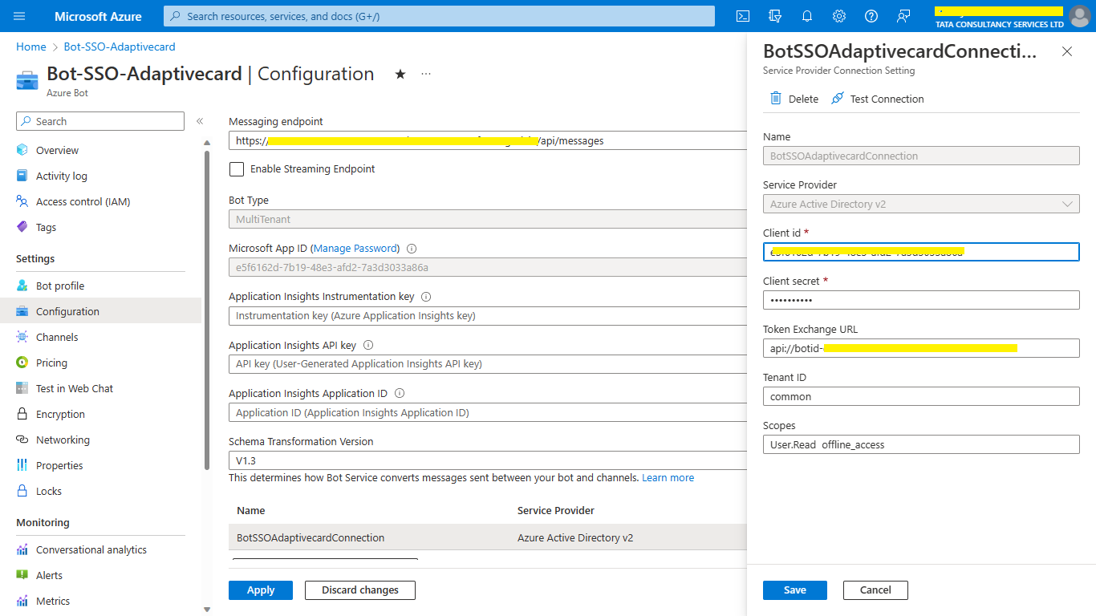Save the connection setting
The image size is (1096, 616).
(795, 590)
